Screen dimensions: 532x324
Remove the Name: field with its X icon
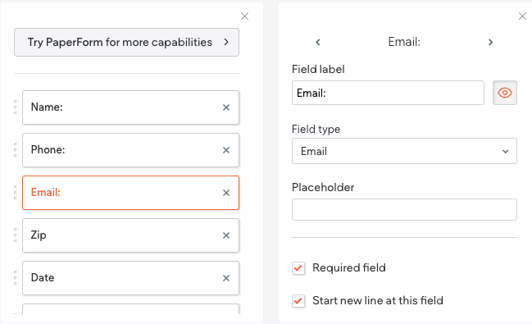pos(226,107)
